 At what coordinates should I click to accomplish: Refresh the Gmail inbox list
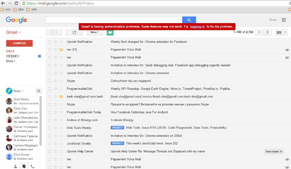pos(74,32)
